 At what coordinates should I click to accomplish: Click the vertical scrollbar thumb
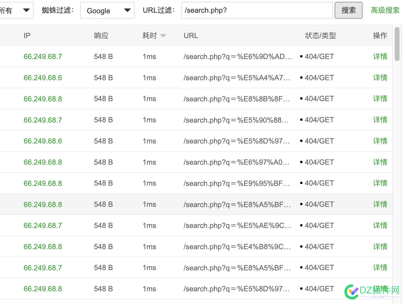point(397,44)
